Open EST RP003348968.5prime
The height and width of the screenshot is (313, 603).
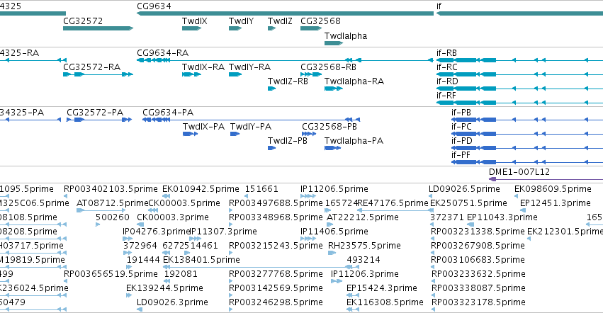click(x=276, y=217)
